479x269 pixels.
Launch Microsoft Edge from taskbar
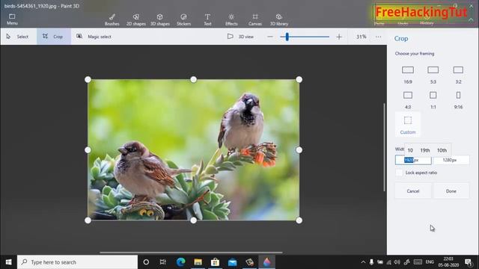point(180,262)
